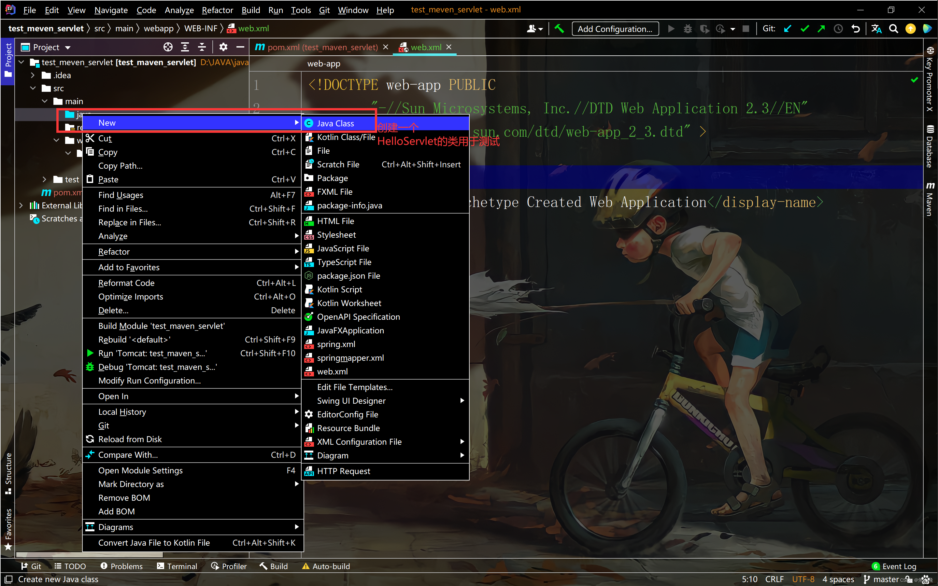Click Git rollback undo icon
The height and width of the screenshot is (586, 938).
[856, 29]
